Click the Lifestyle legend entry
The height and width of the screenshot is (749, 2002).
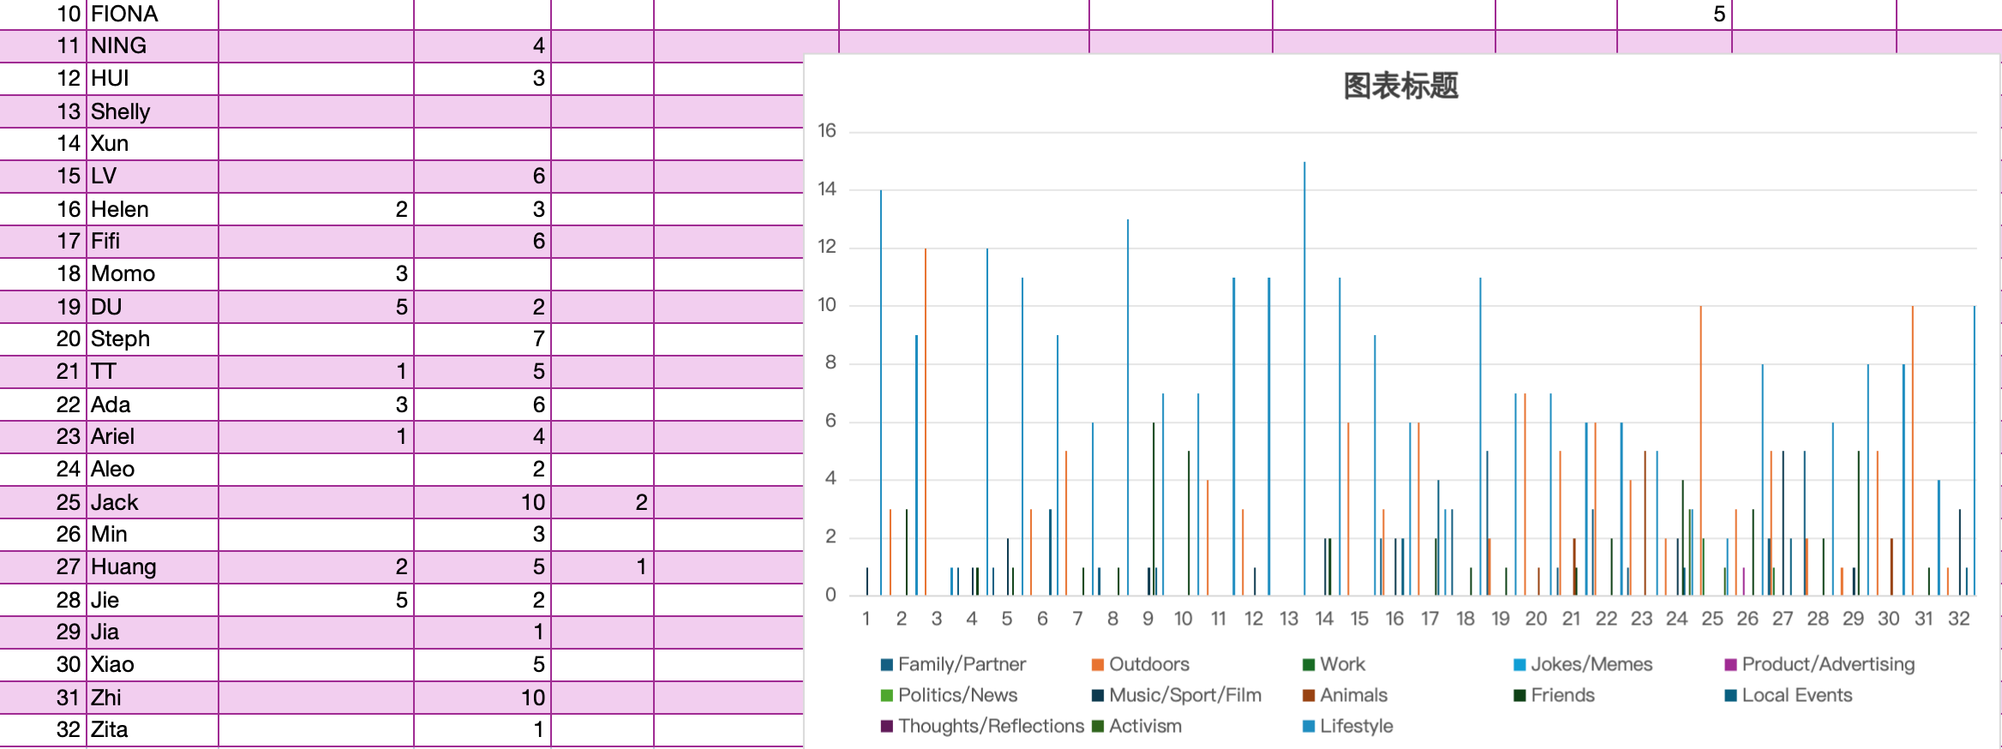pos(1355,726)
